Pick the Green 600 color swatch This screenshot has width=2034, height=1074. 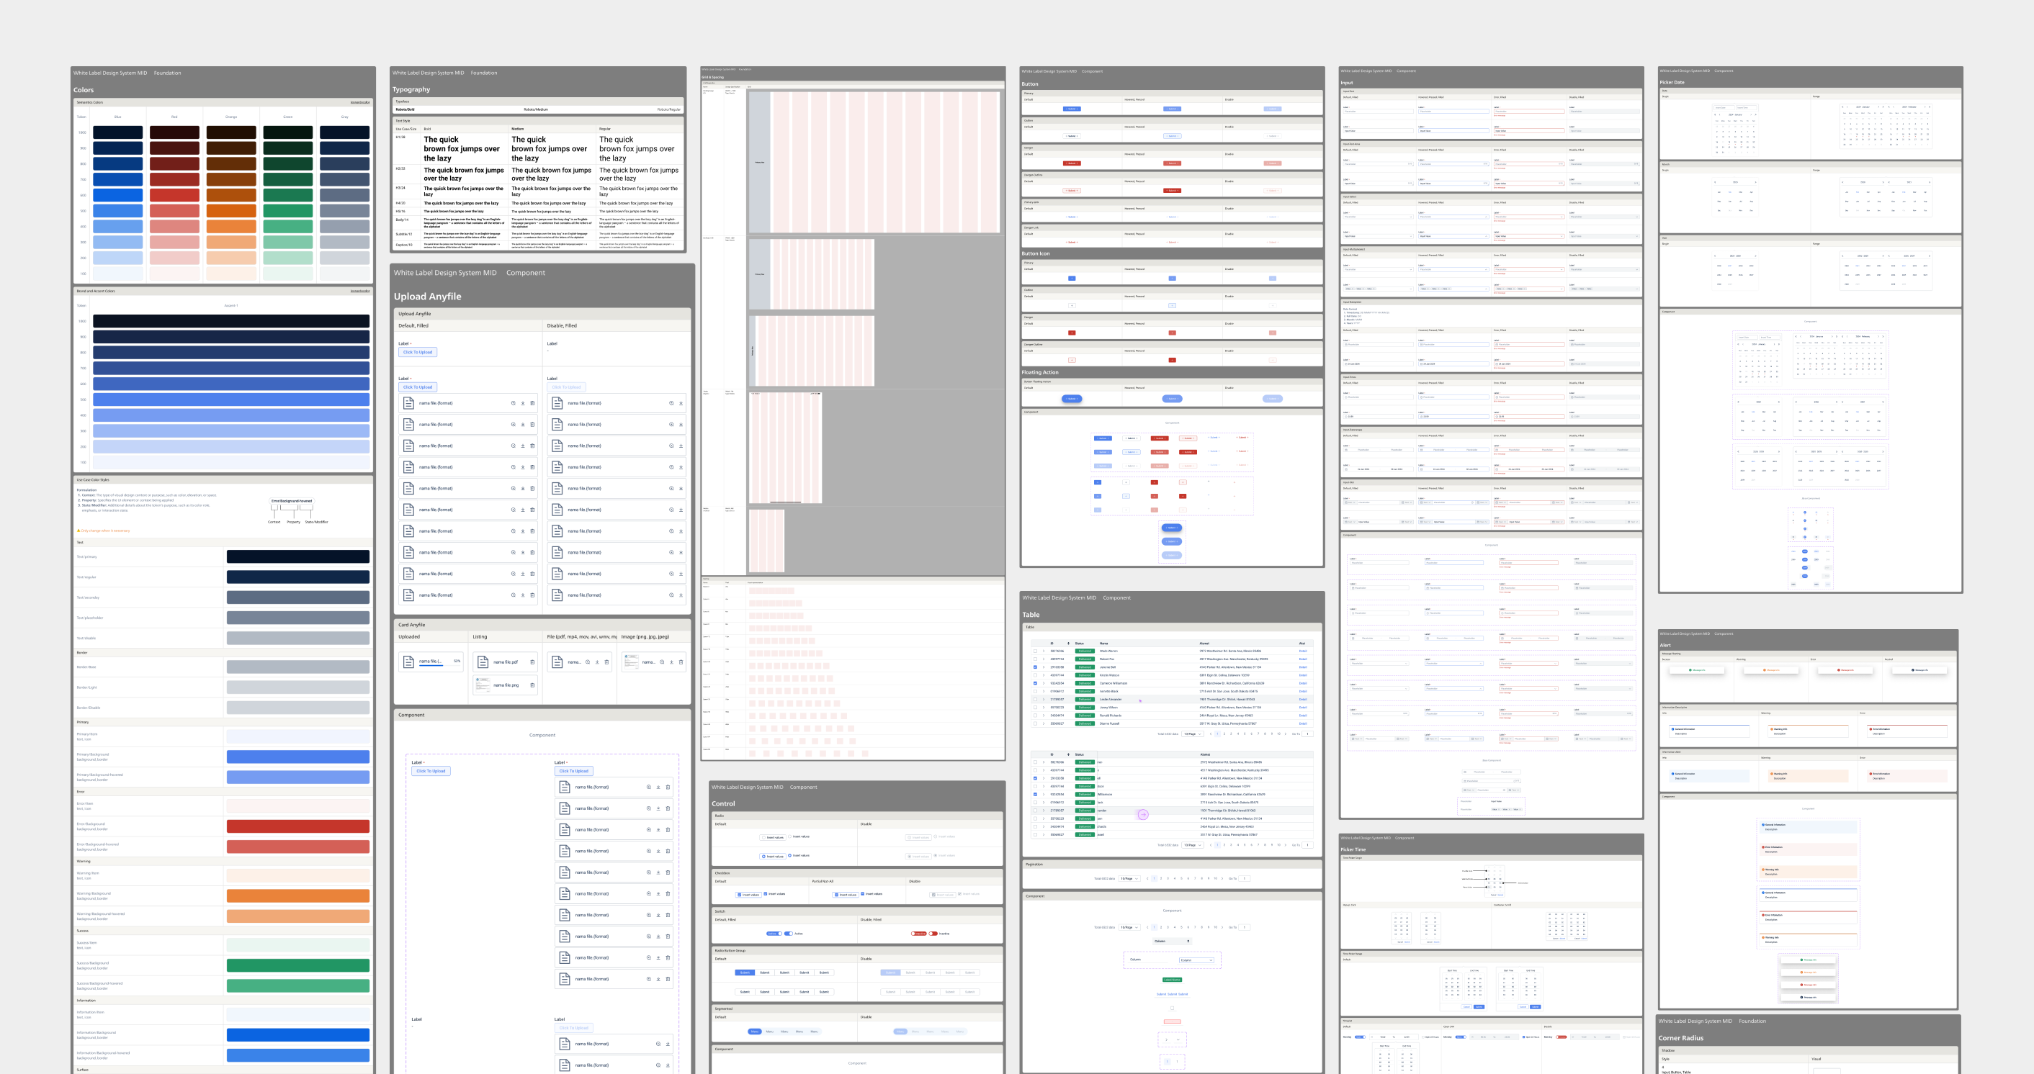(287, 195)
